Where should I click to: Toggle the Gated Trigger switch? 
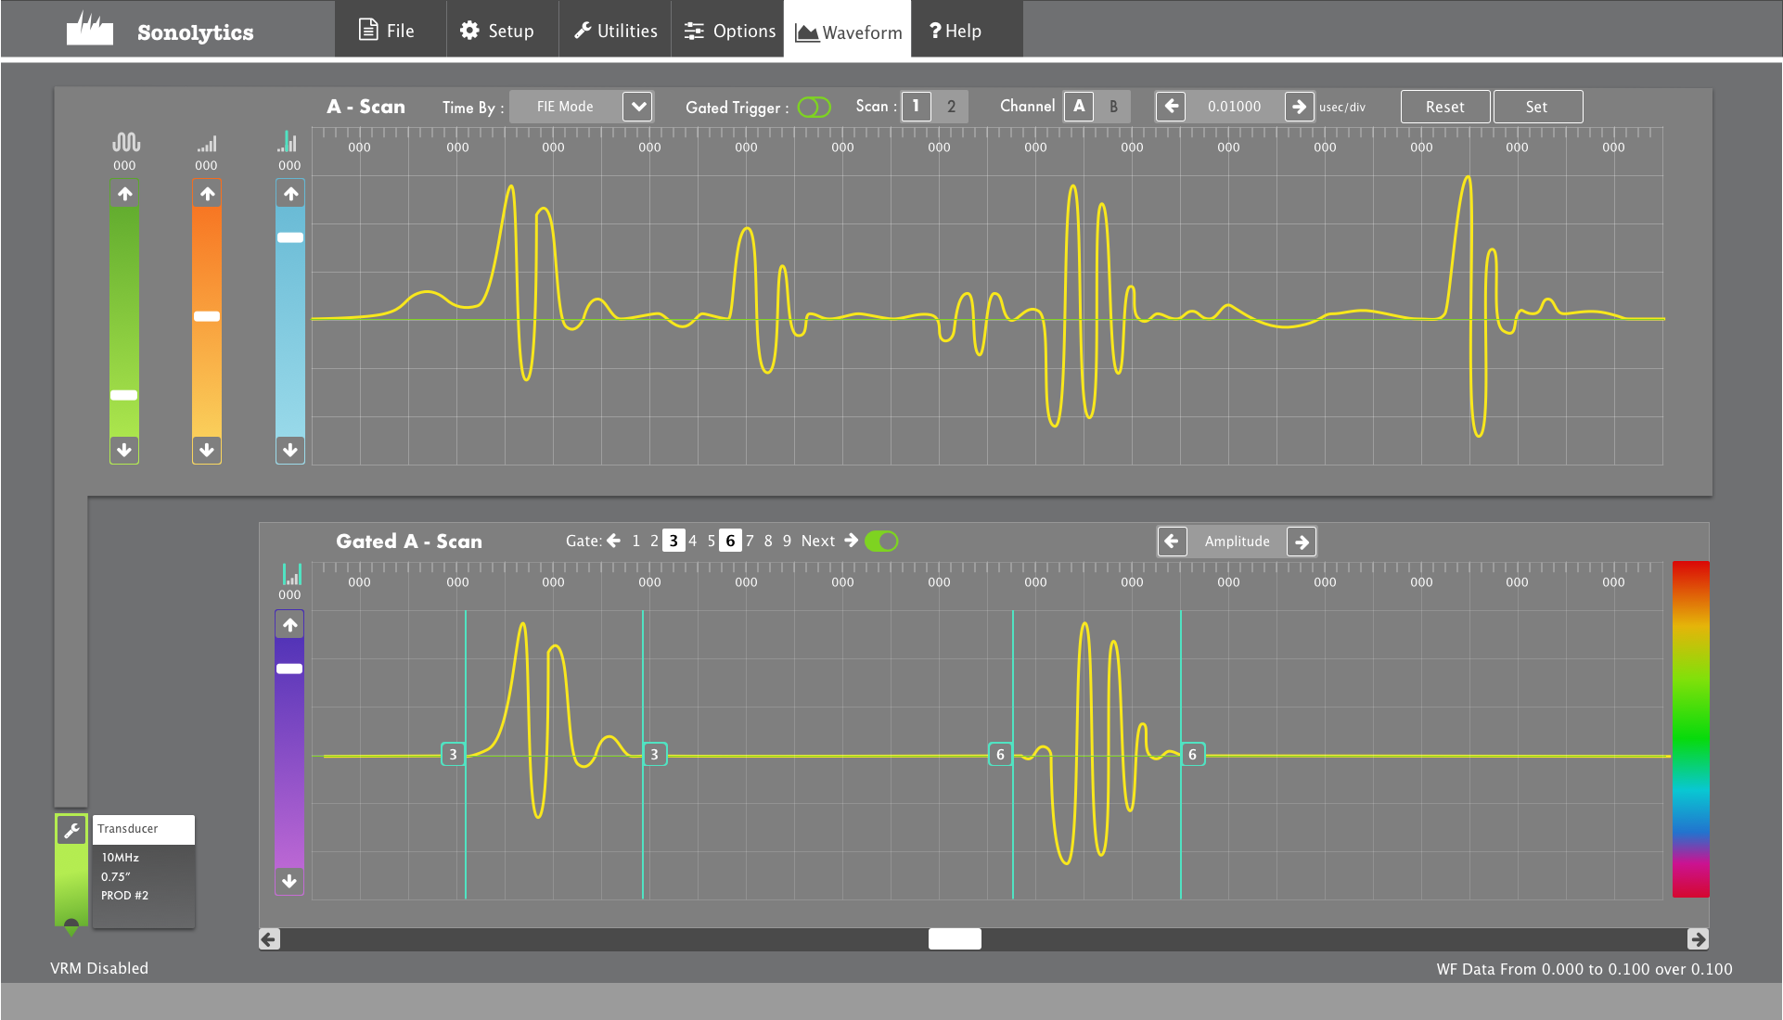click(814, 108)
